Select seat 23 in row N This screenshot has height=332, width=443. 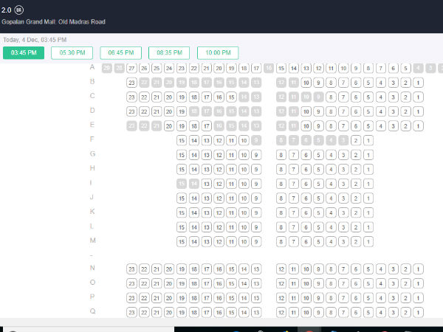(132, 269)
